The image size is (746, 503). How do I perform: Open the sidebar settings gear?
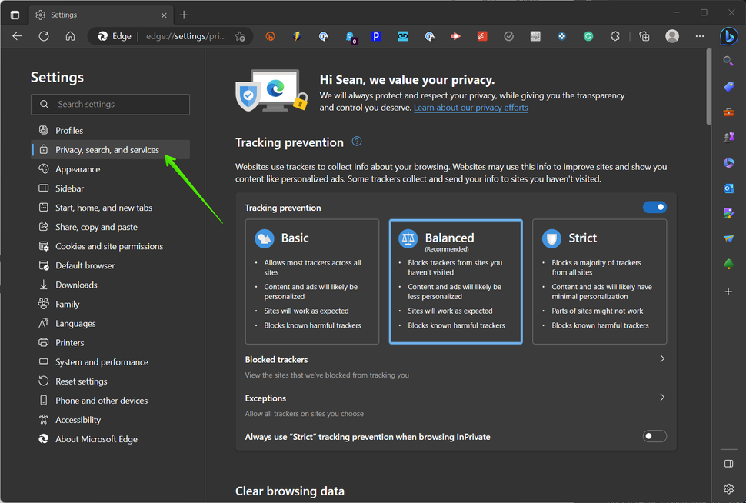pyautogui.click(x=728, y=488)
